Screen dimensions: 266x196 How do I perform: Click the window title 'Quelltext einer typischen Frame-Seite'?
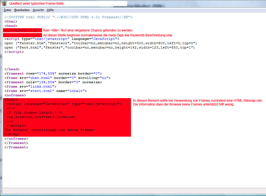pos(37,4)
